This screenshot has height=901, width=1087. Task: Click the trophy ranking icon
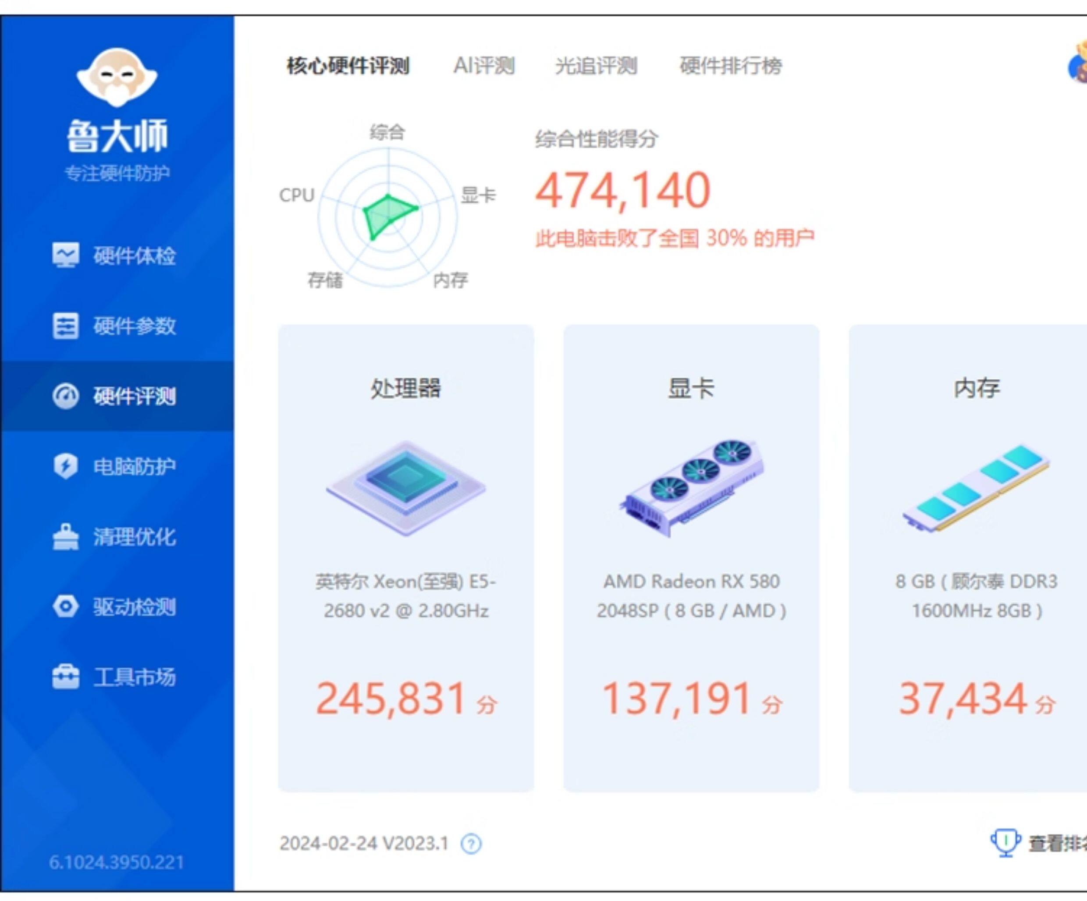point(1005,843)
